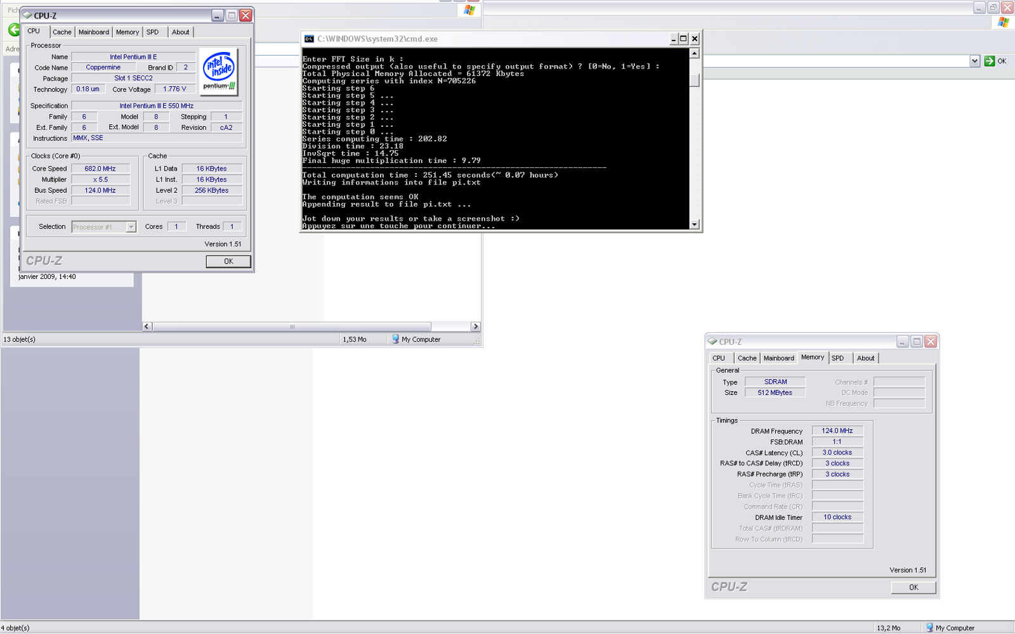Click the Instructions MMX, SSE field
This screenshot has height=634, width=1015.
[x=157, y=138]
